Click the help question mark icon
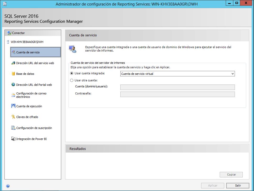Viewport: 254px width, 191px height. click(8, 186)
